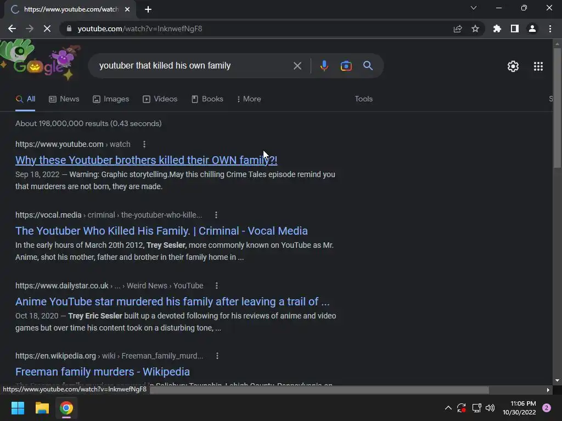This screenshot has width=562, height=421.
Task: Open File Explorer from the taskbar
Action: pyautogui.click(x=42, y=408)
